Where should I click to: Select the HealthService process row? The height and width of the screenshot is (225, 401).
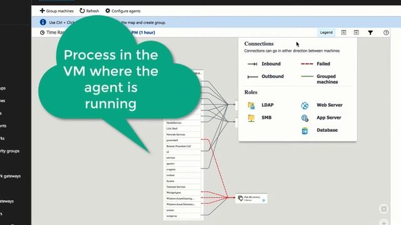pyautogui.click(x=183, y=122)
